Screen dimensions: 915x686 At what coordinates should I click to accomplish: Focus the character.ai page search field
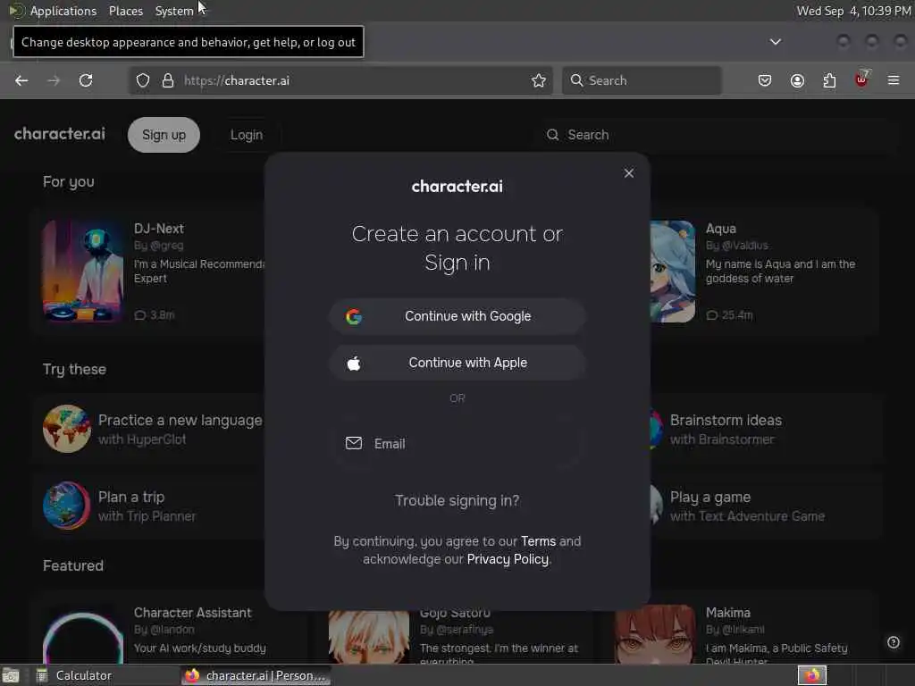pos(718,135)
